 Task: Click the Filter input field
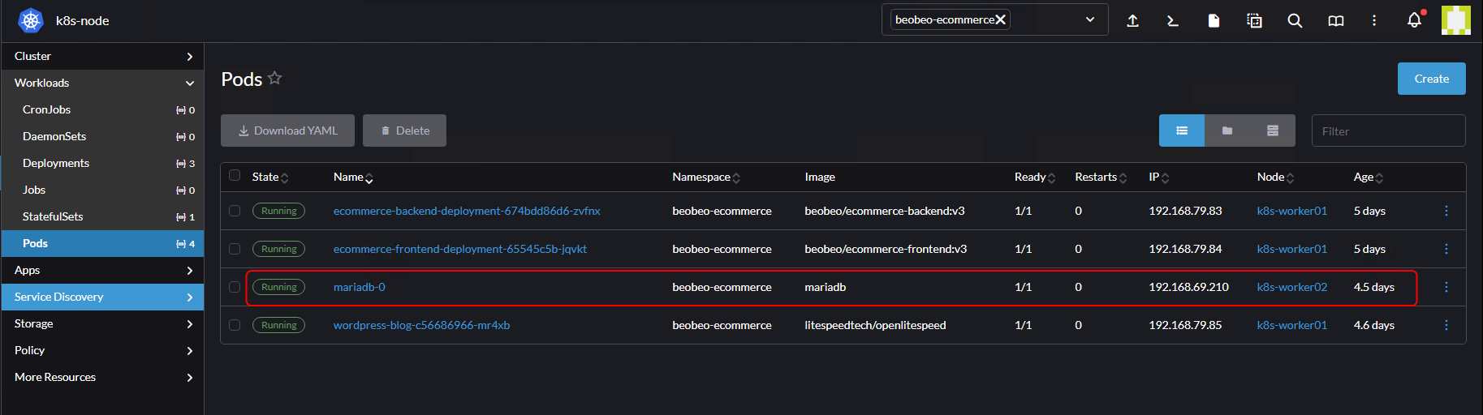[1388, 130]
